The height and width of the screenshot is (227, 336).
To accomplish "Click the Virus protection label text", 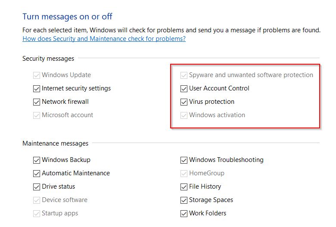I will 212,102.
